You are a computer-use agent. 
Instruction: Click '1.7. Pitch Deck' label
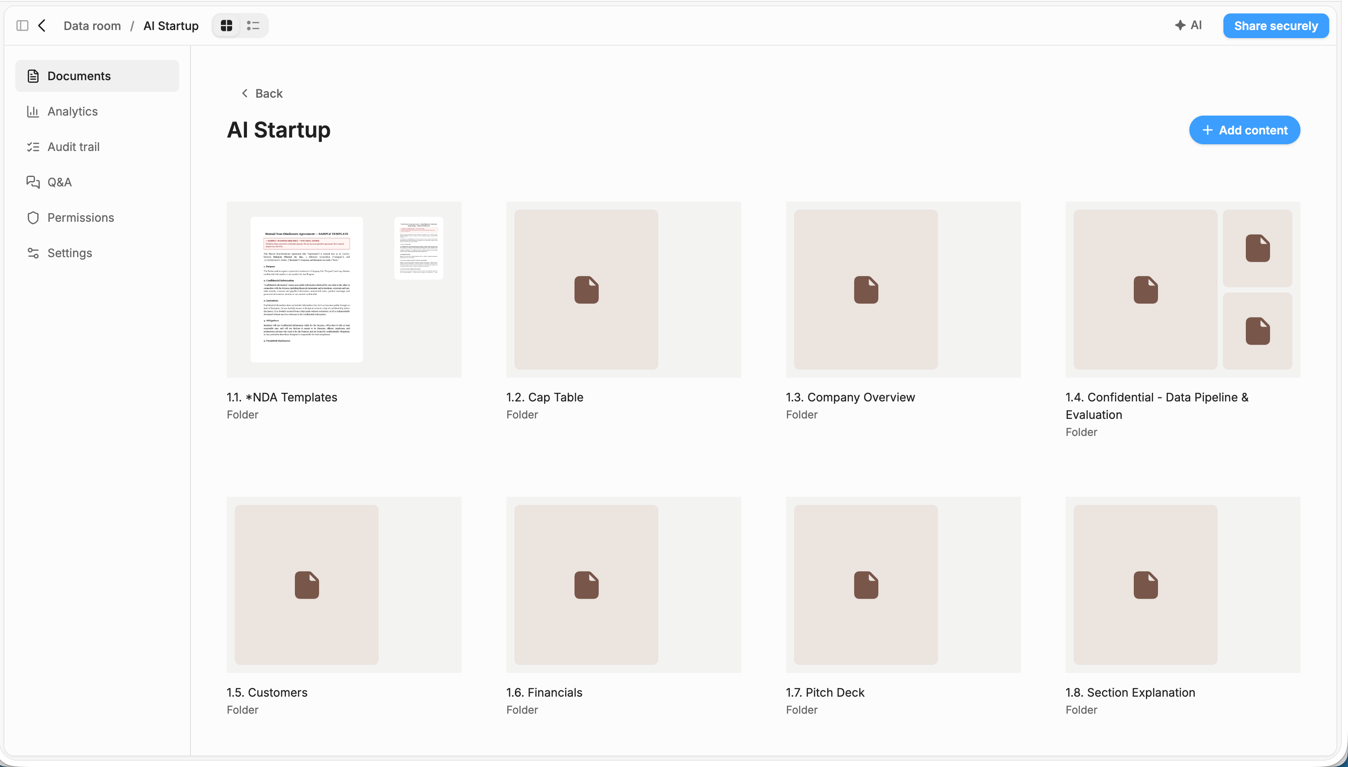[825, 692]
